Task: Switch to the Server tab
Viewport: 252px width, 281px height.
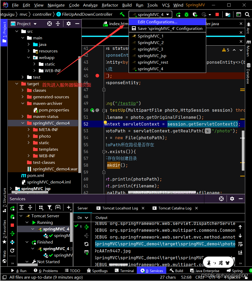Action: pyautogui.click(x=83, y=208)
